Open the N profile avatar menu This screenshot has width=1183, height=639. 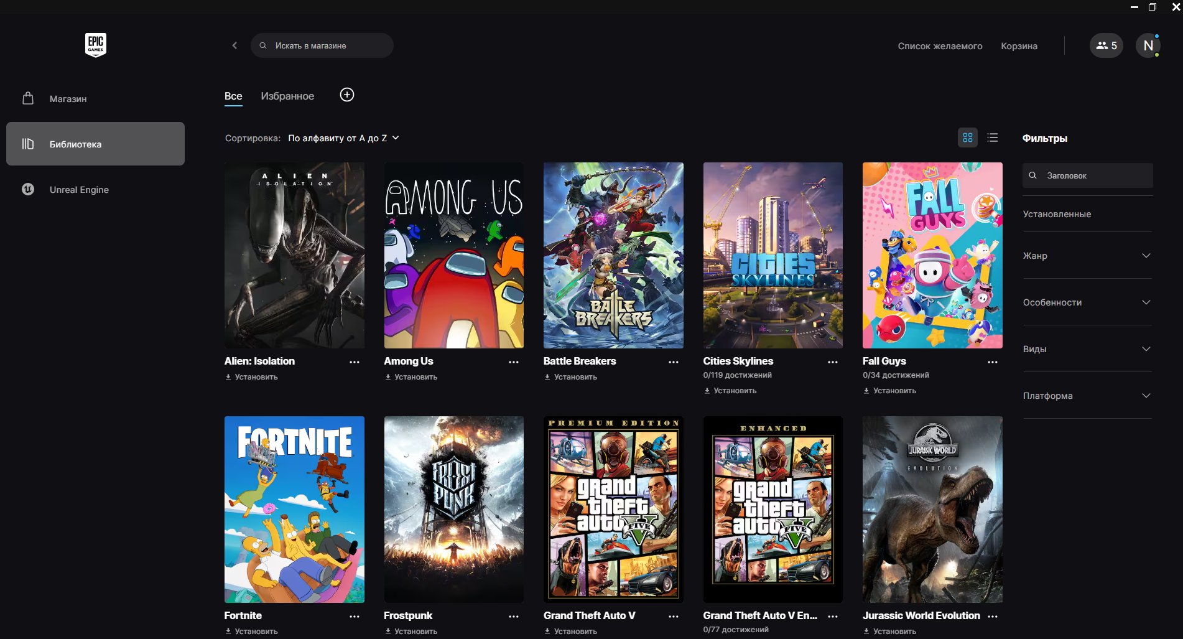pyautogui.click(x=1148, y=45)
